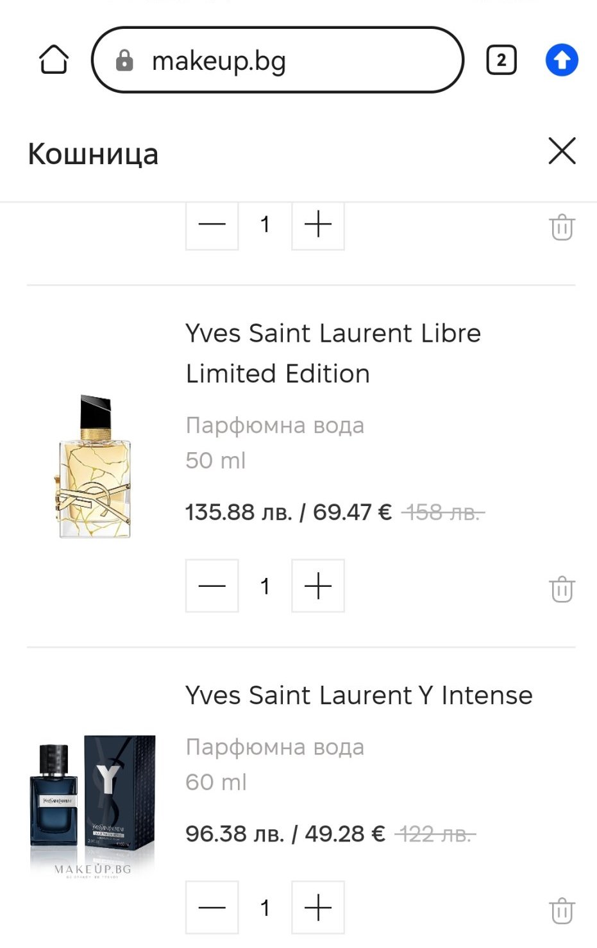Decrease quantity of Libre Limited Edition
This screenshot has width=597, height=948.
(212, 586)
